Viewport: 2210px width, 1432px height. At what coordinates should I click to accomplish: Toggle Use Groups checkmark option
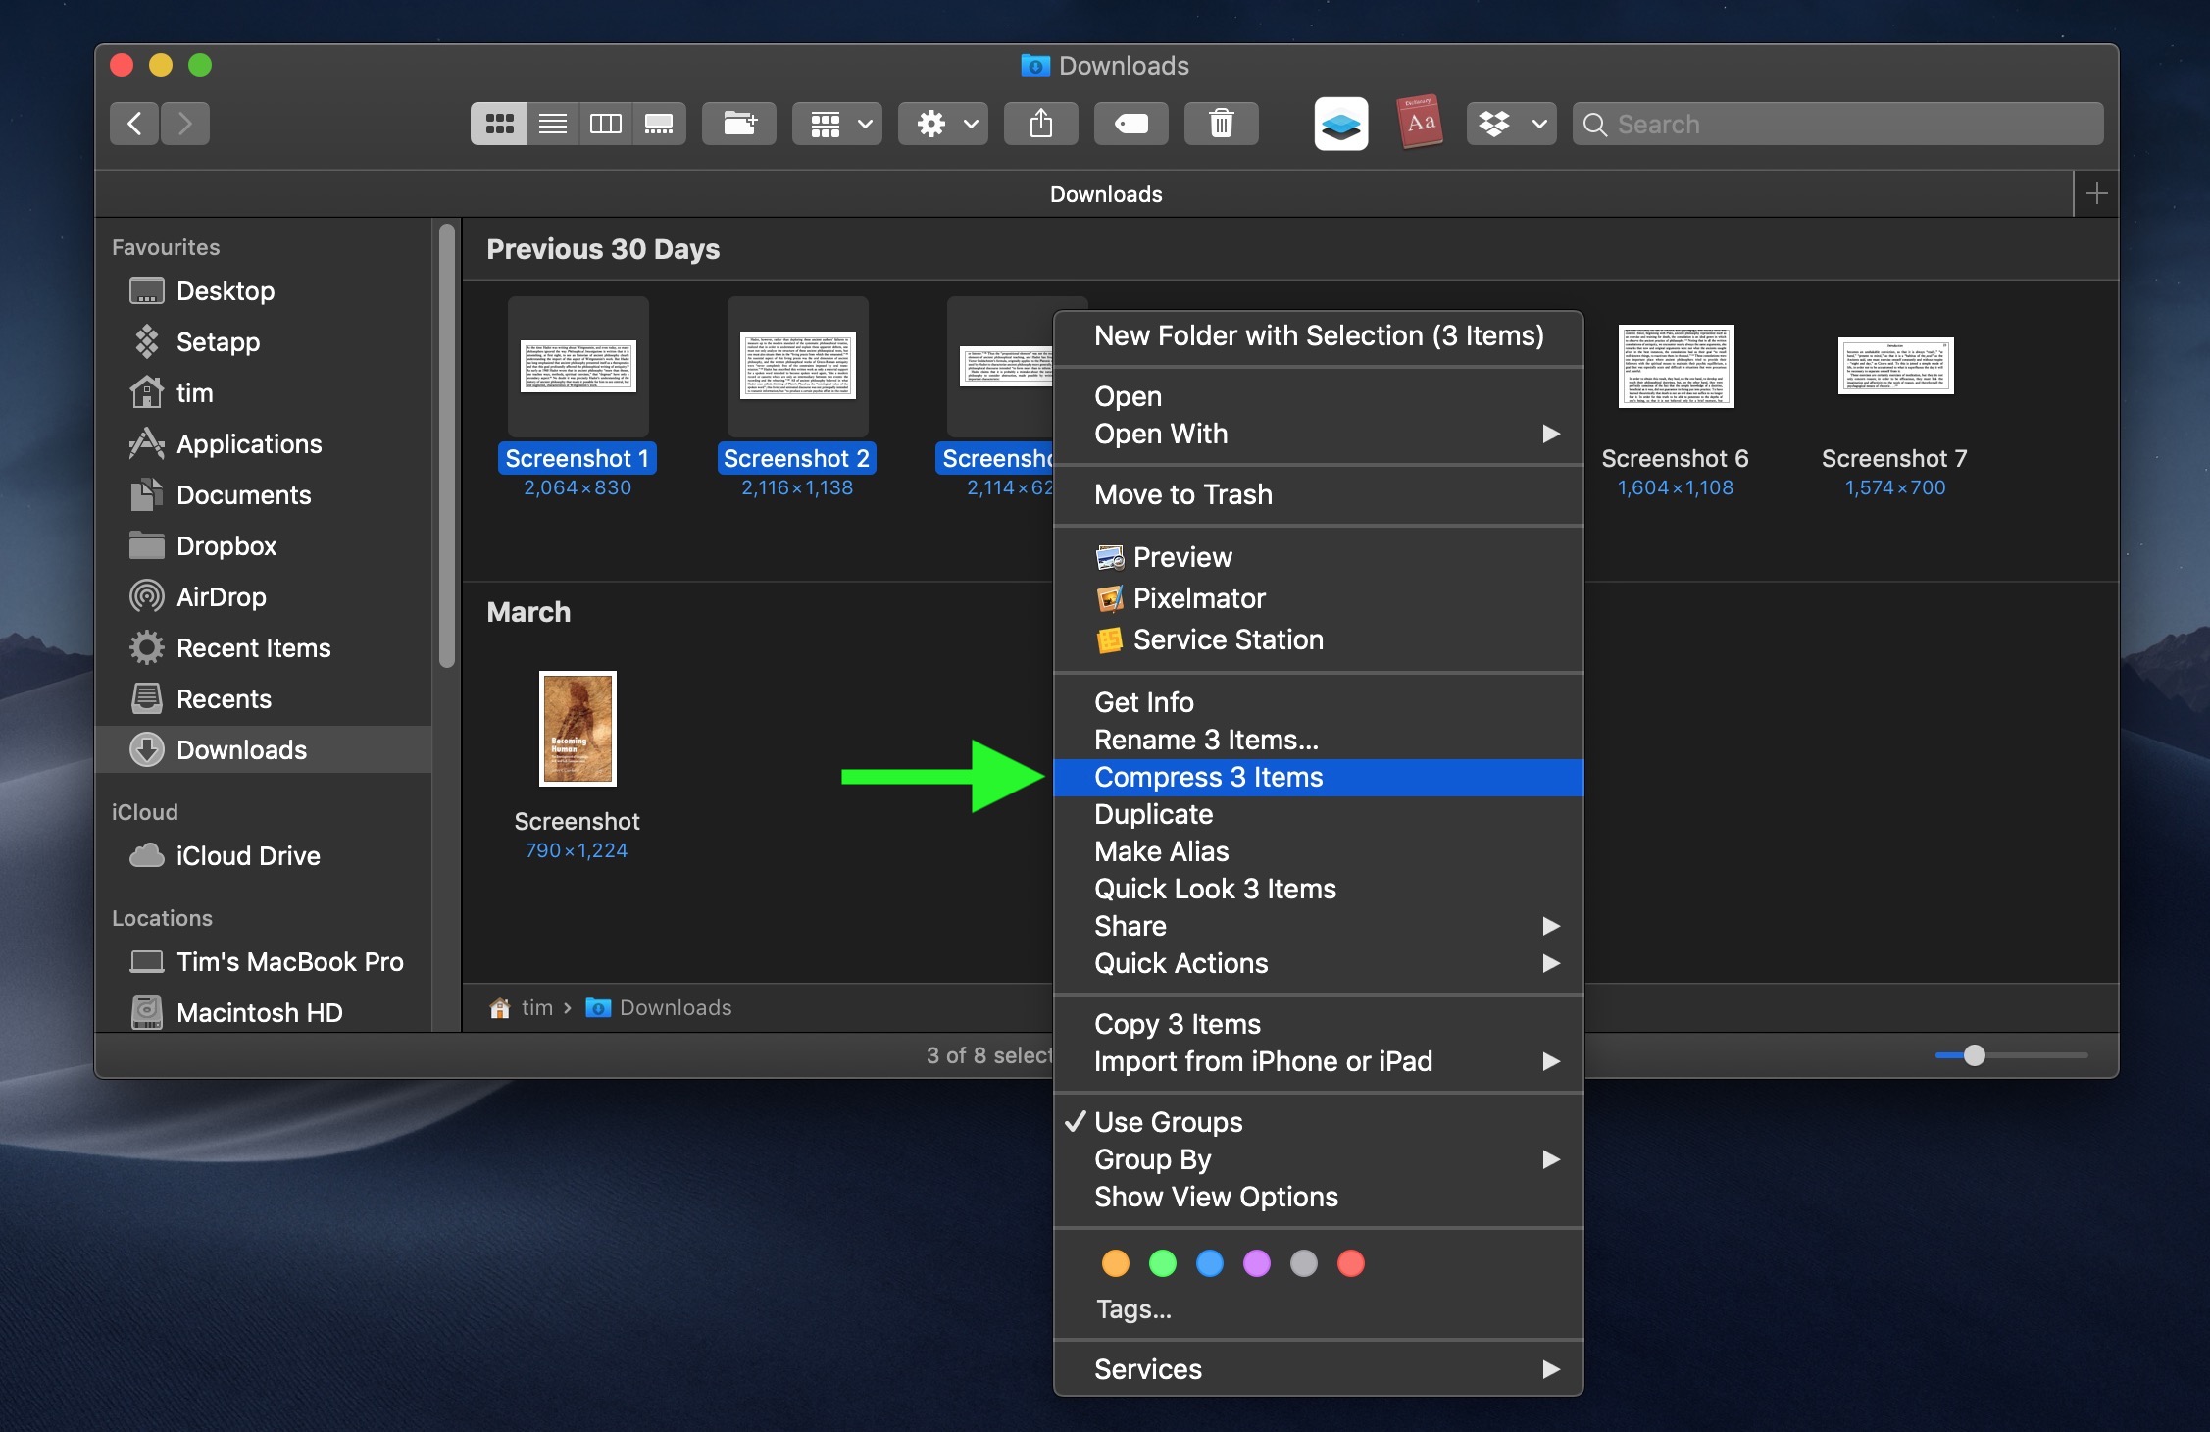coord(1170,1121)
